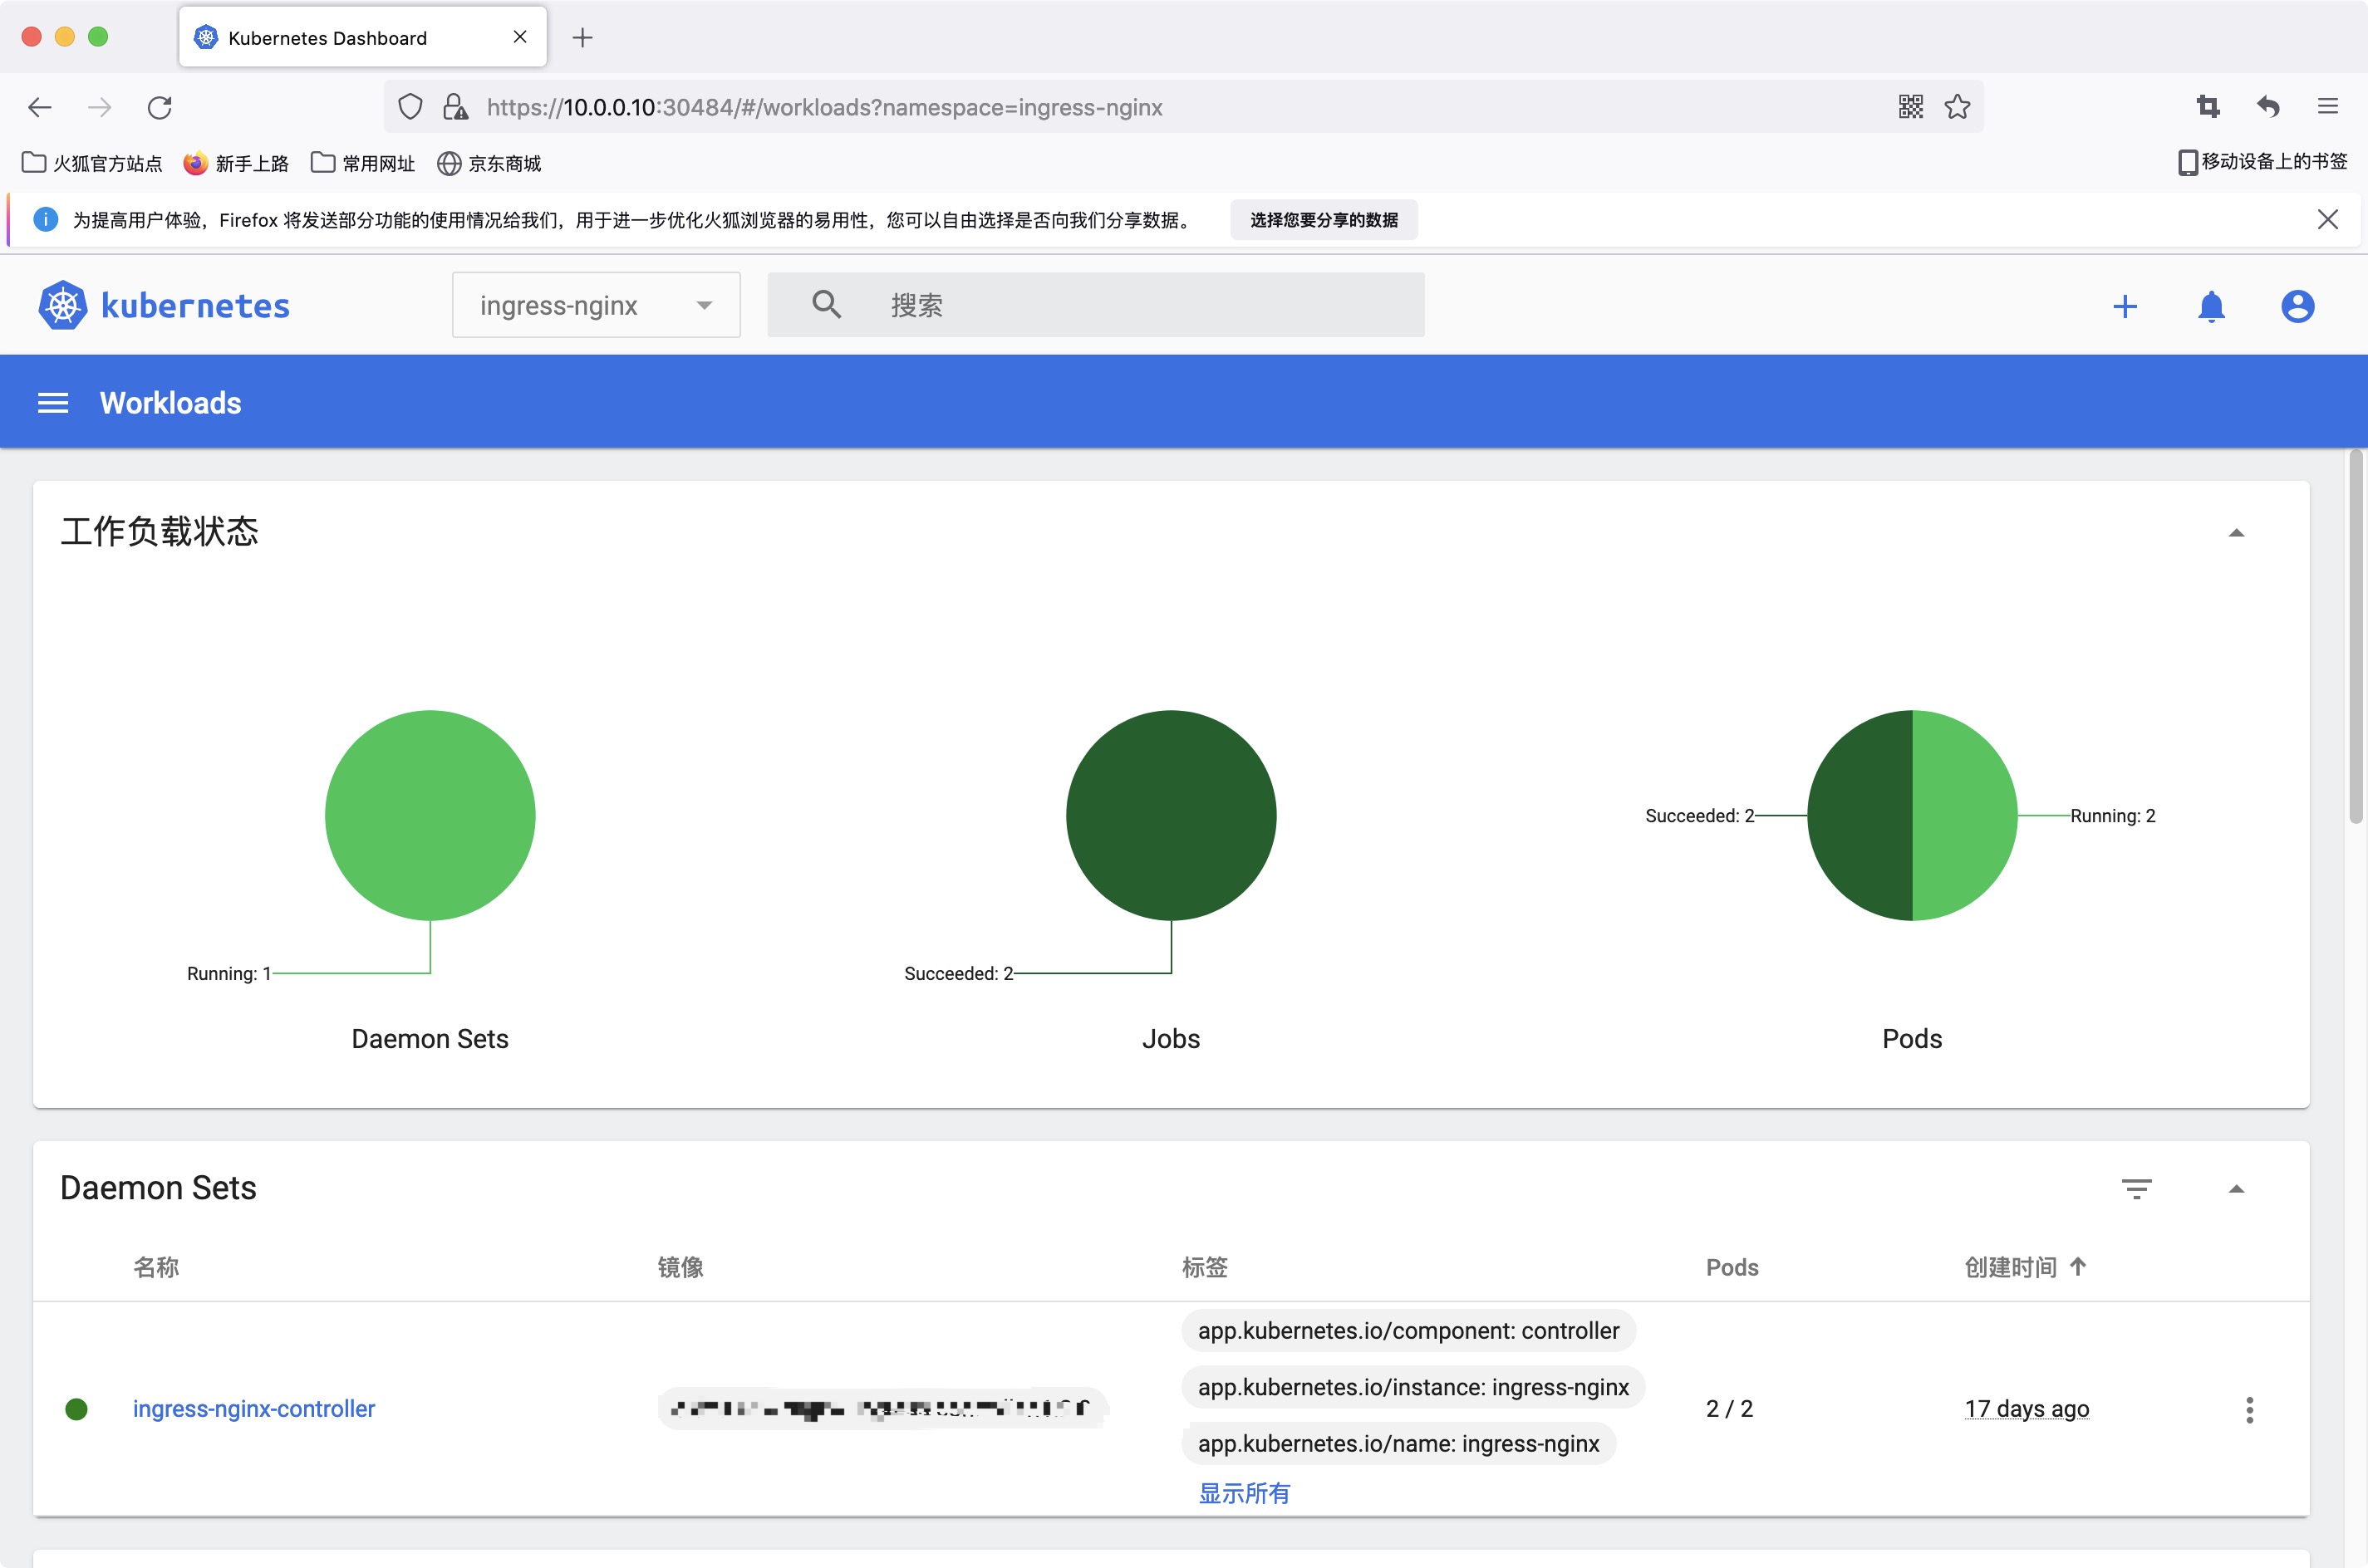2368x1568 pixels.
Task: Click 显示所有 to show all labels
Action: click(1245, 1494)
